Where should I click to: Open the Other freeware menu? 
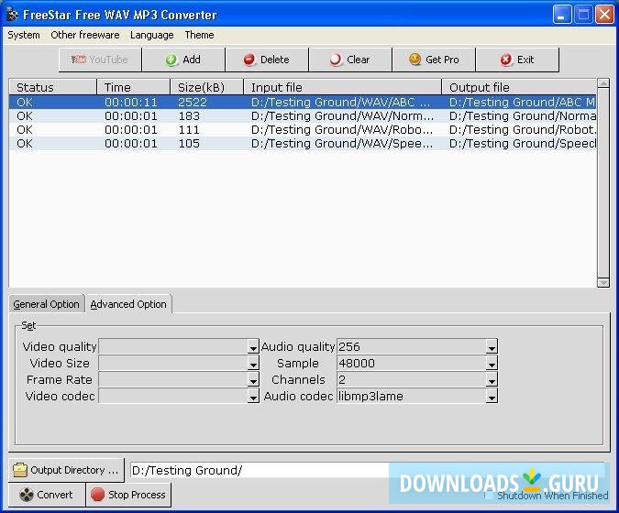[x=85, y=35]
